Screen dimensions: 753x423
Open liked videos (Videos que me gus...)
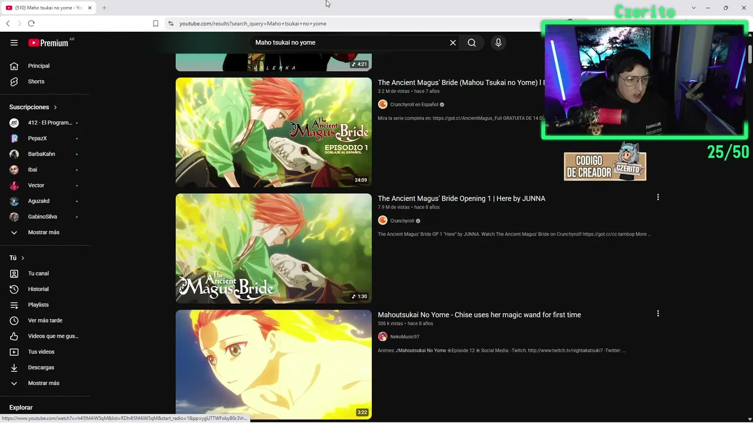pyautogui.click(x=45, y=336)
